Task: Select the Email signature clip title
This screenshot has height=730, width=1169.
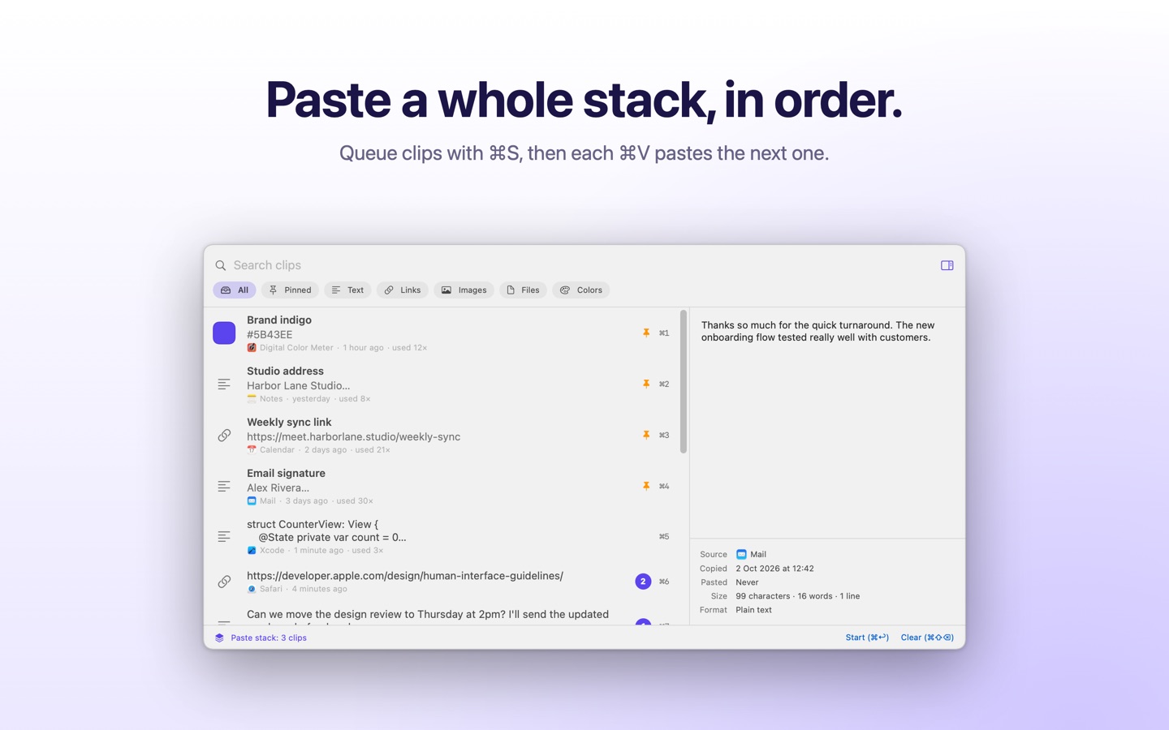Action: point(286,473)
